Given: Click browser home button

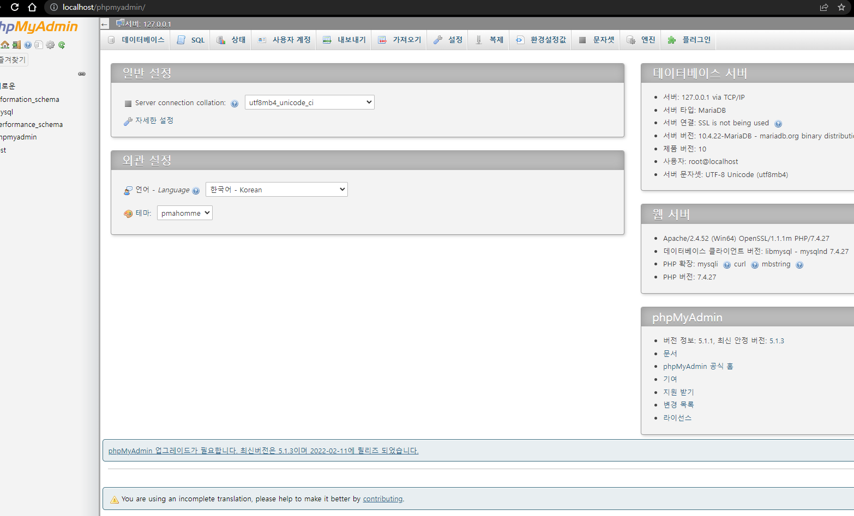Looking at the screenshot, I should (x=32, y=7).
